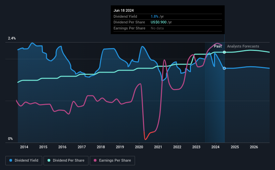275x170 pixels.
Task: Select the teal dividend per share data point marker
Action: click(x=224, y=52)
